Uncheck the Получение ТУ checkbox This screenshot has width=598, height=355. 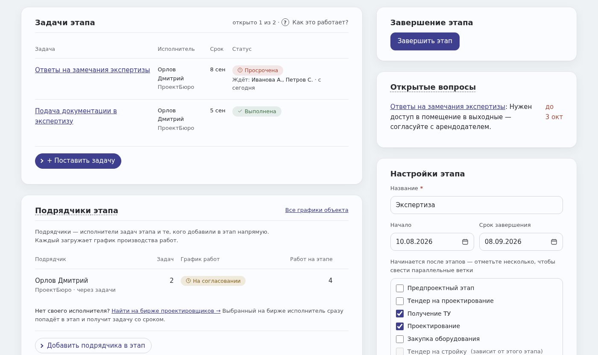(400, 314)
